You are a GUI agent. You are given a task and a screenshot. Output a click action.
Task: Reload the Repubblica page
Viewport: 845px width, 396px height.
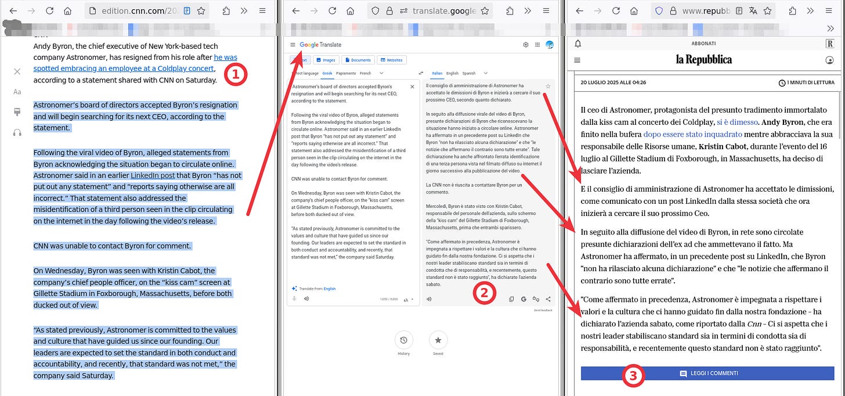pos(616,10)
